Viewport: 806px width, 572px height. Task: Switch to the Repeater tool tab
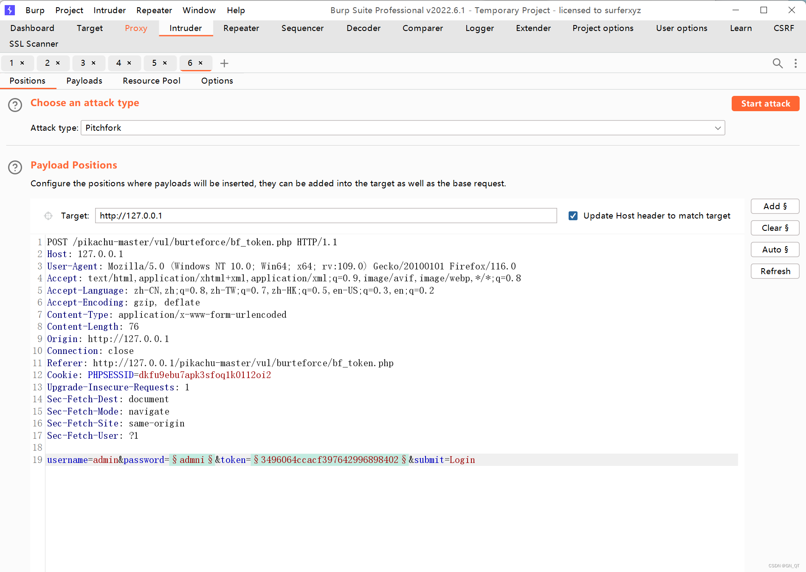(241, 28)
